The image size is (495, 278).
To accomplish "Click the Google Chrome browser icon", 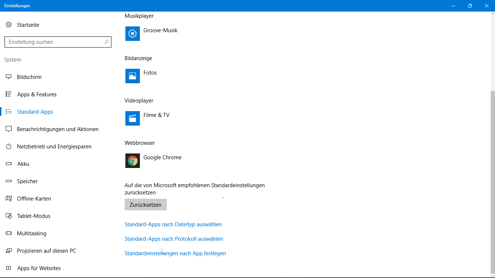I will click(133, 161).
